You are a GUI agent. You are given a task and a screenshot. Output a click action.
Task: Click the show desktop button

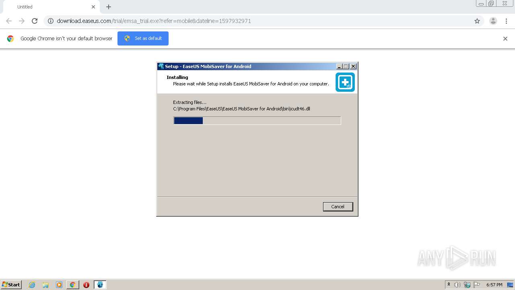(510, 285)
